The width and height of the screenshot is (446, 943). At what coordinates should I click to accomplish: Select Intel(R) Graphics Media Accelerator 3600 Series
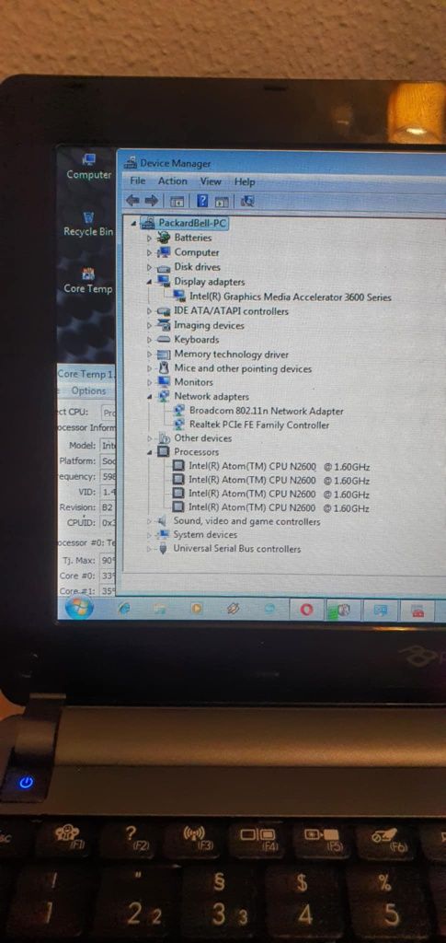point(290,297)
